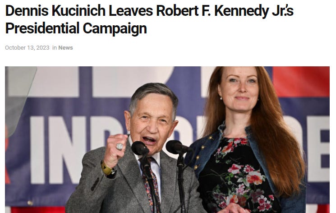Viewport: 336px width, 213px height.
Task: Click the word "in" before News
Action: point(55,48)
